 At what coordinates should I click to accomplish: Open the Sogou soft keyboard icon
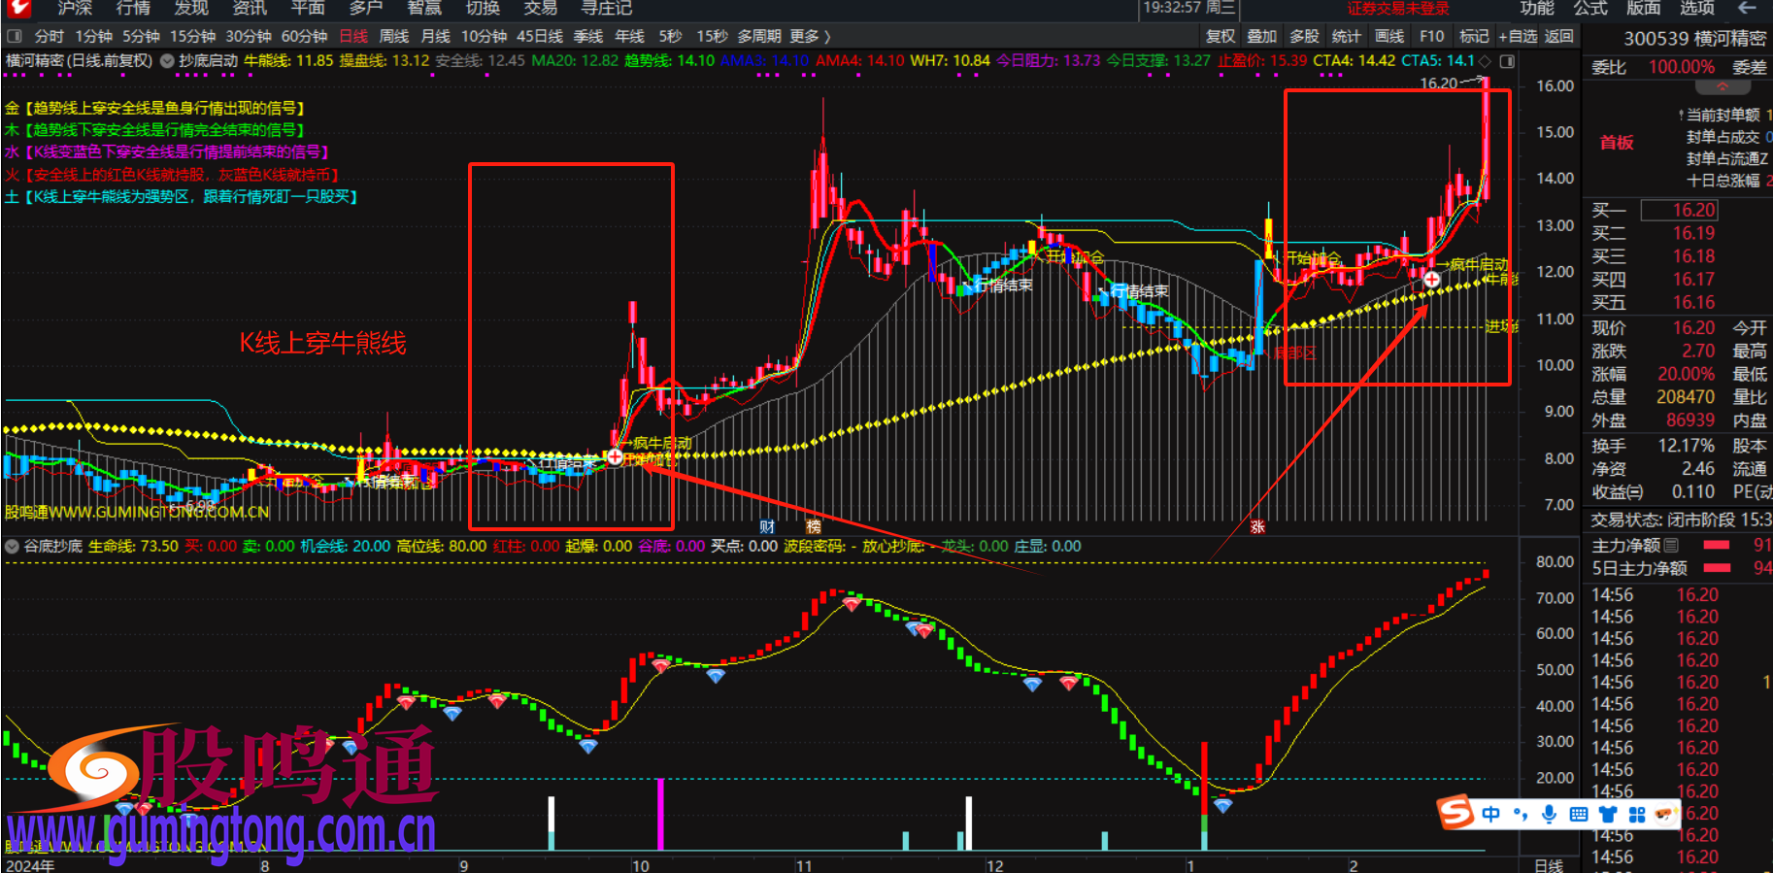1579,814
